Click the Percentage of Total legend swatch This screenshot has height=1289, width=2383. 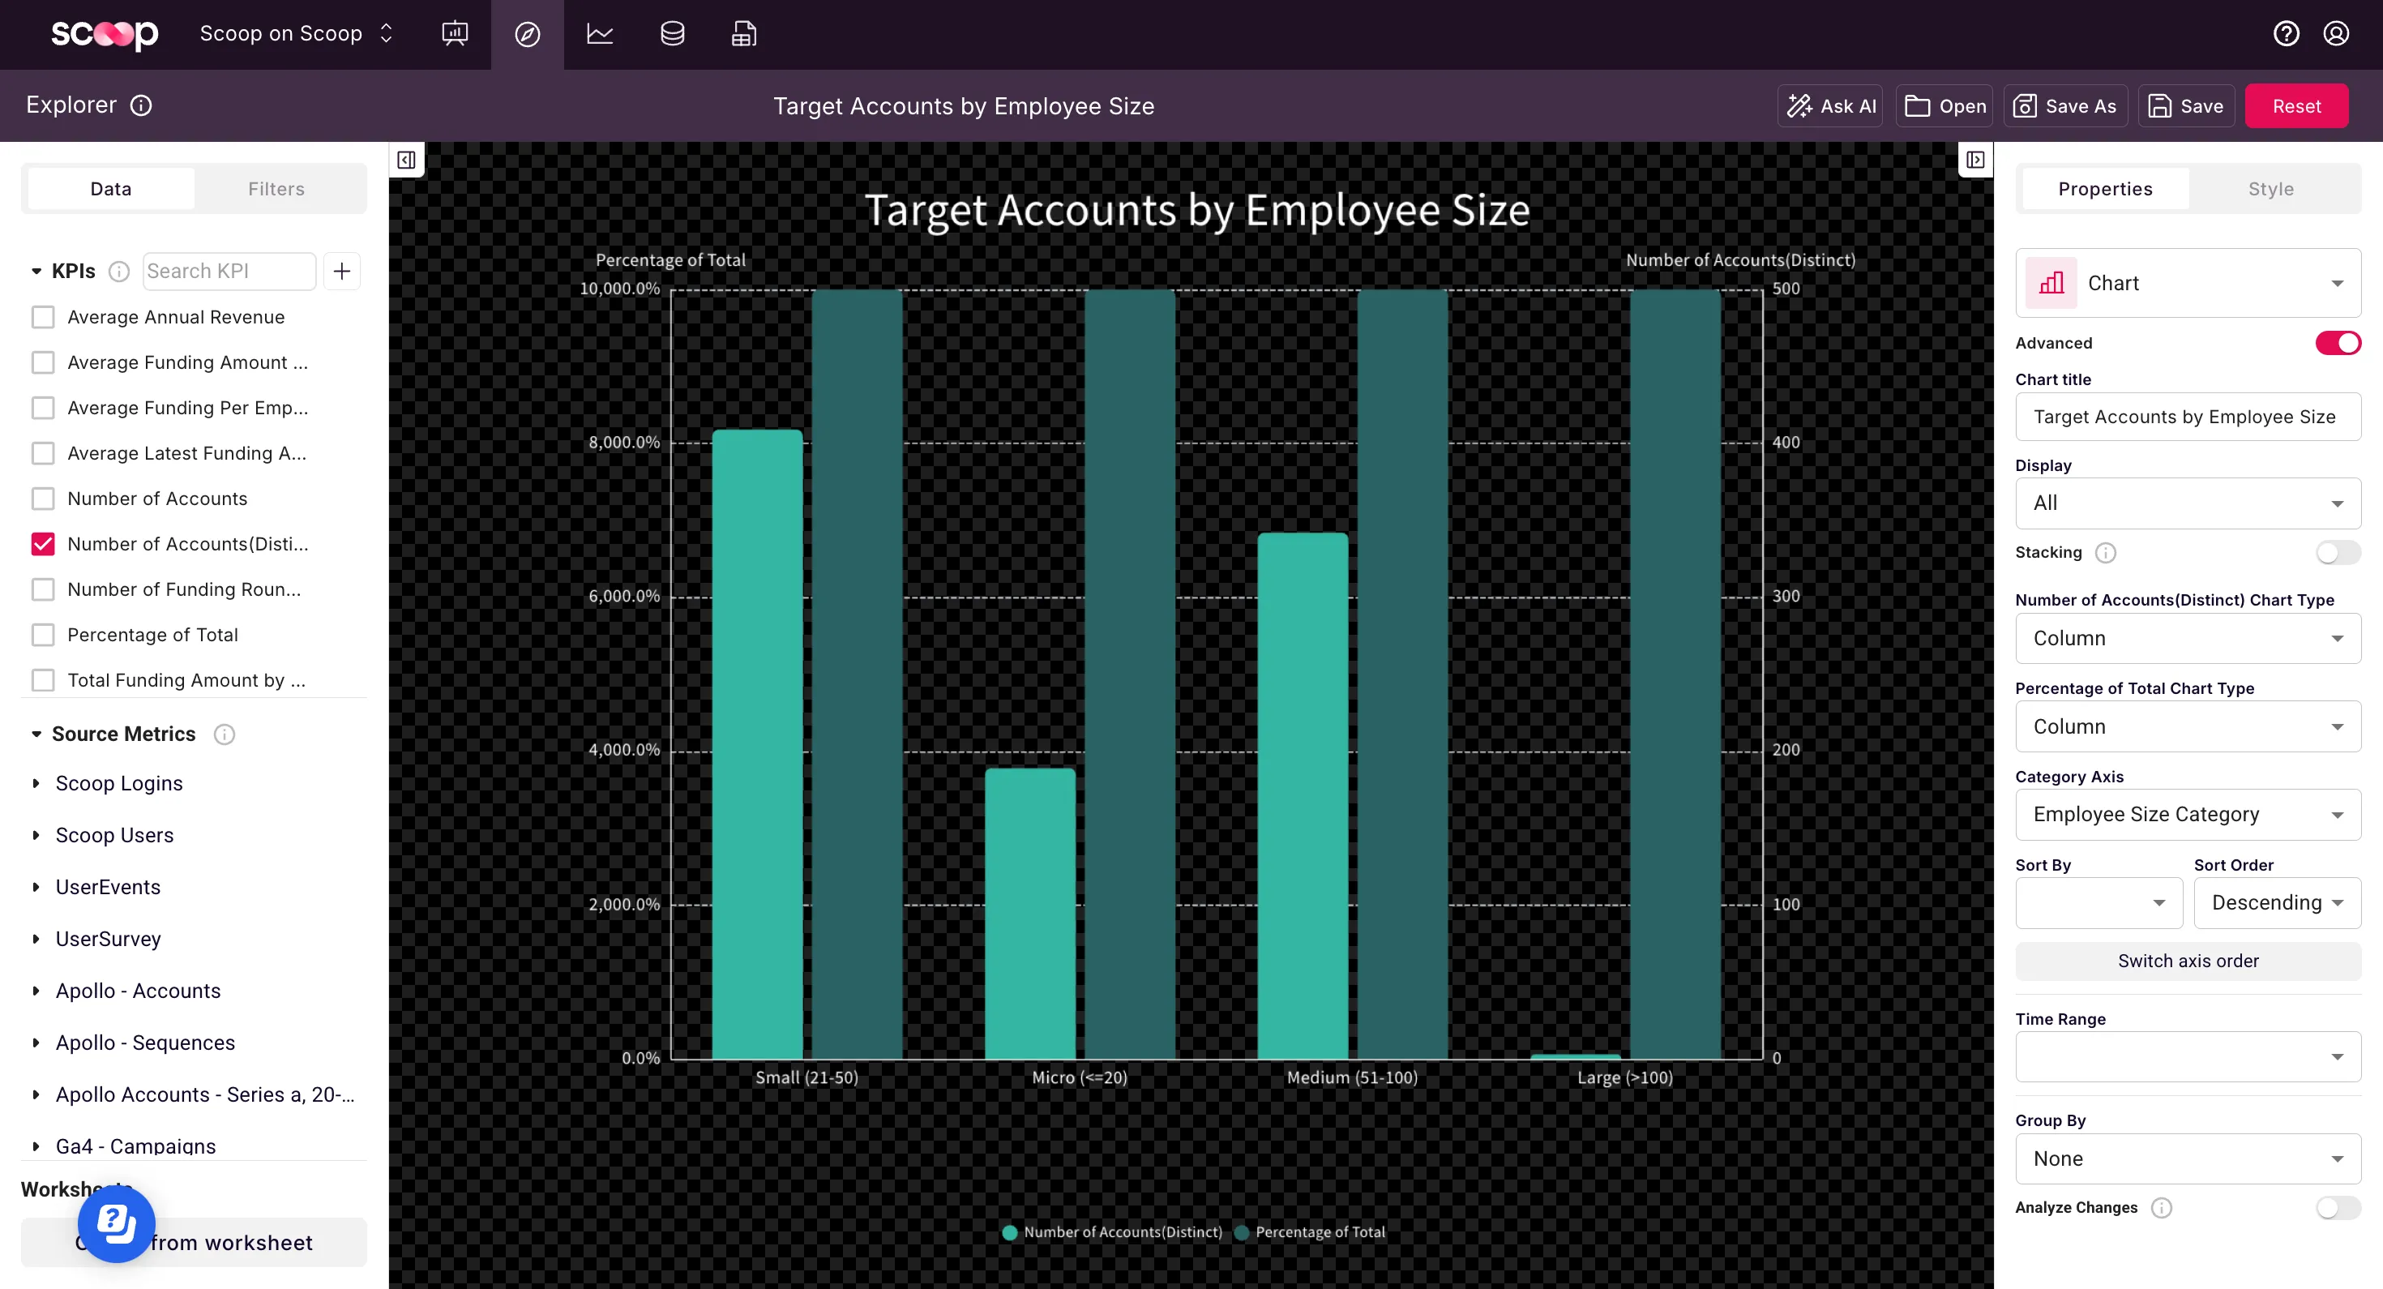[1243, 1232]
